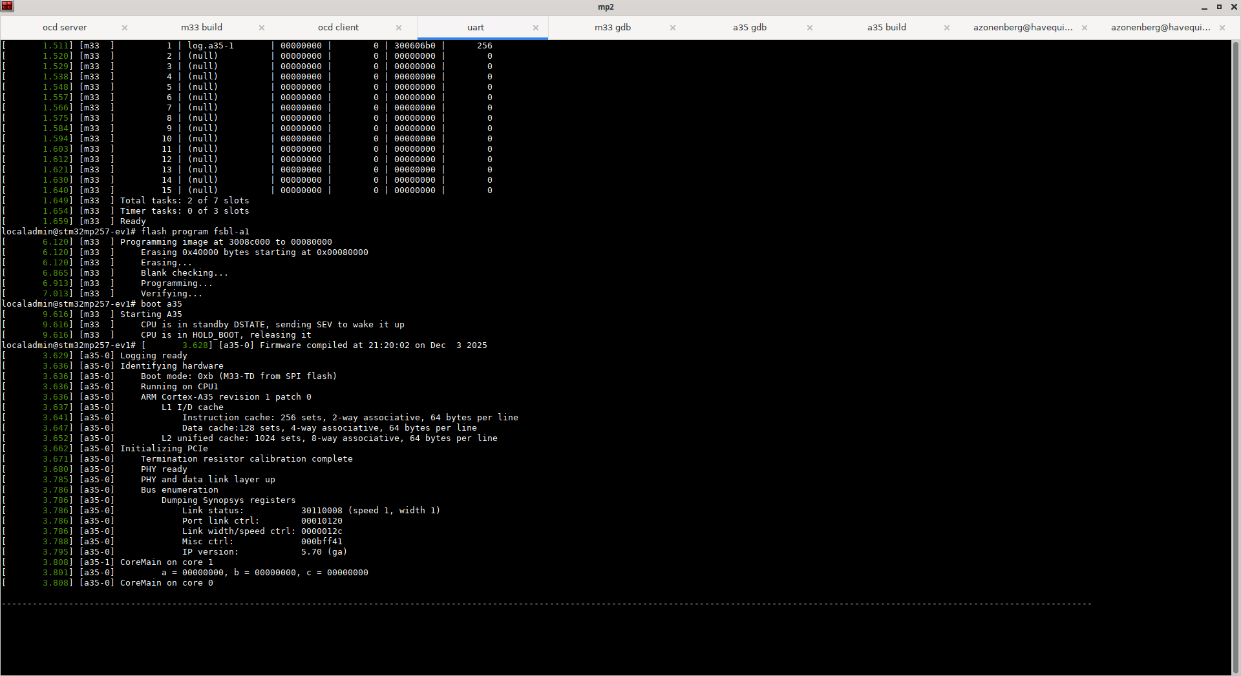The width and height of the screenshot is (1241, 676).
Task: Switch to the a35 build tab
Action: point(887,28)
